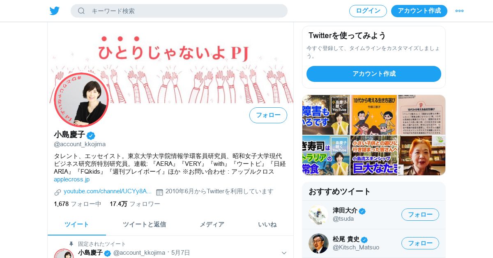Open the 10代から考える生き方選び media thumbnail
The height and width of the screenshot is (258, 493).
click(374, 115)
